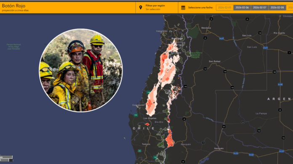Click route 144 shield near San Rafael
The width and height of the screenshot is (293, 164).
(x=205, y=69)
